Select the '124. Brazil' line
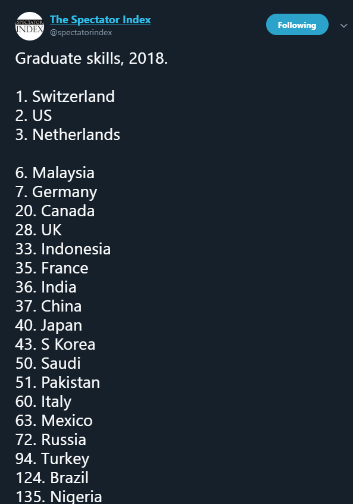The width and height of the screenshot is (353, 504). (x=52, y=478)
